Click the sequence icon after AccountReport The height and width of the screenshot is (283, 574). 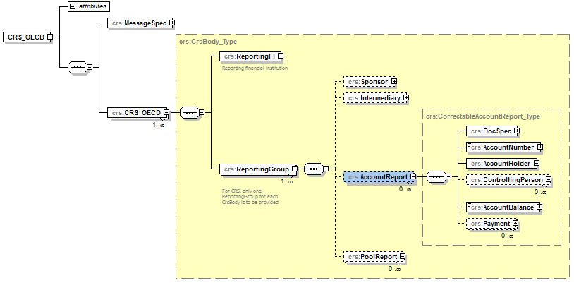coord(436,176)
